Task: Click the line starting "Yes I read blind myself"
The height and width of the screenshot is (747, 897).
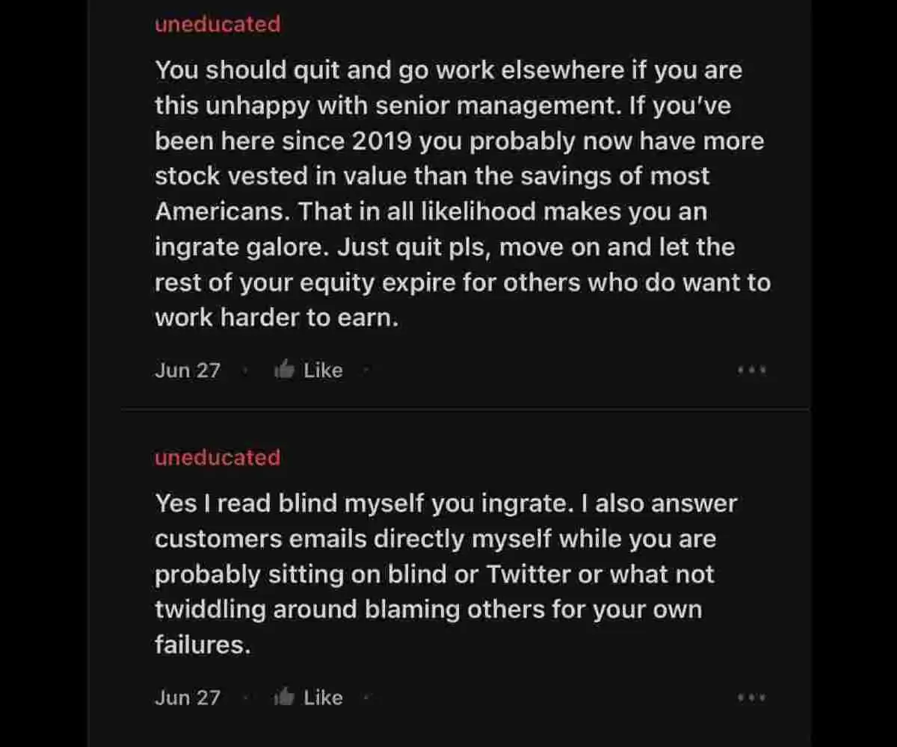Action: click(x=446, y=503)
